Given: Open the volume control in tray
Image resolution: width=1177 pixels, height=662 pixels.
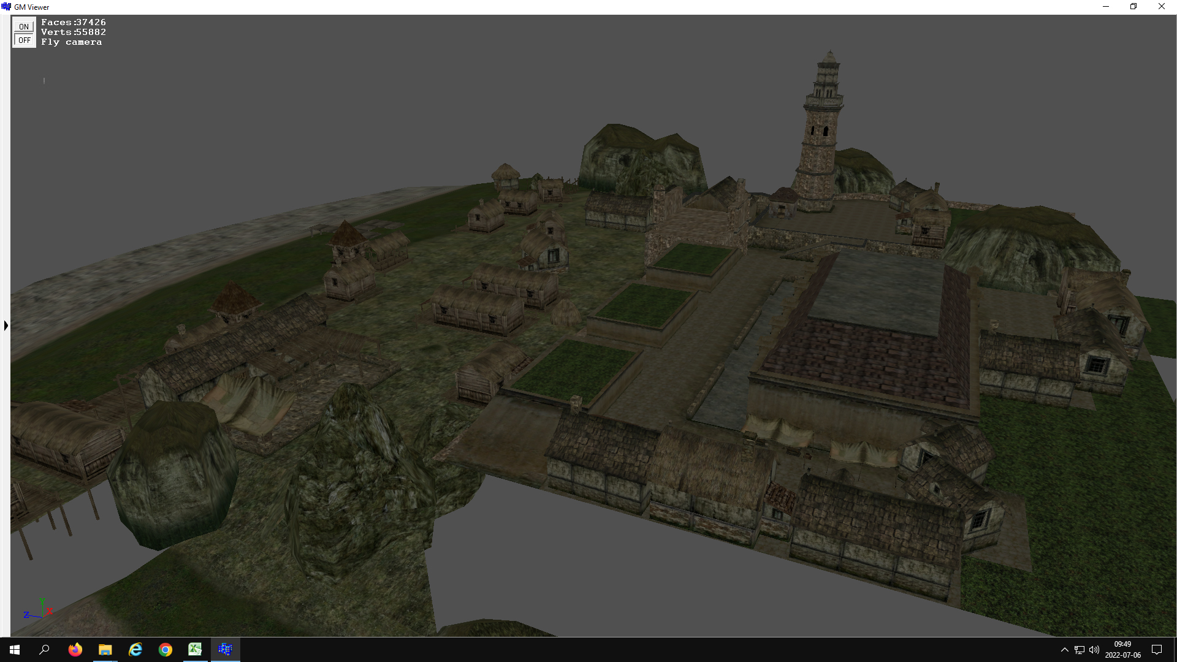Looking at the screenshot, I should tap(1094, 650).
